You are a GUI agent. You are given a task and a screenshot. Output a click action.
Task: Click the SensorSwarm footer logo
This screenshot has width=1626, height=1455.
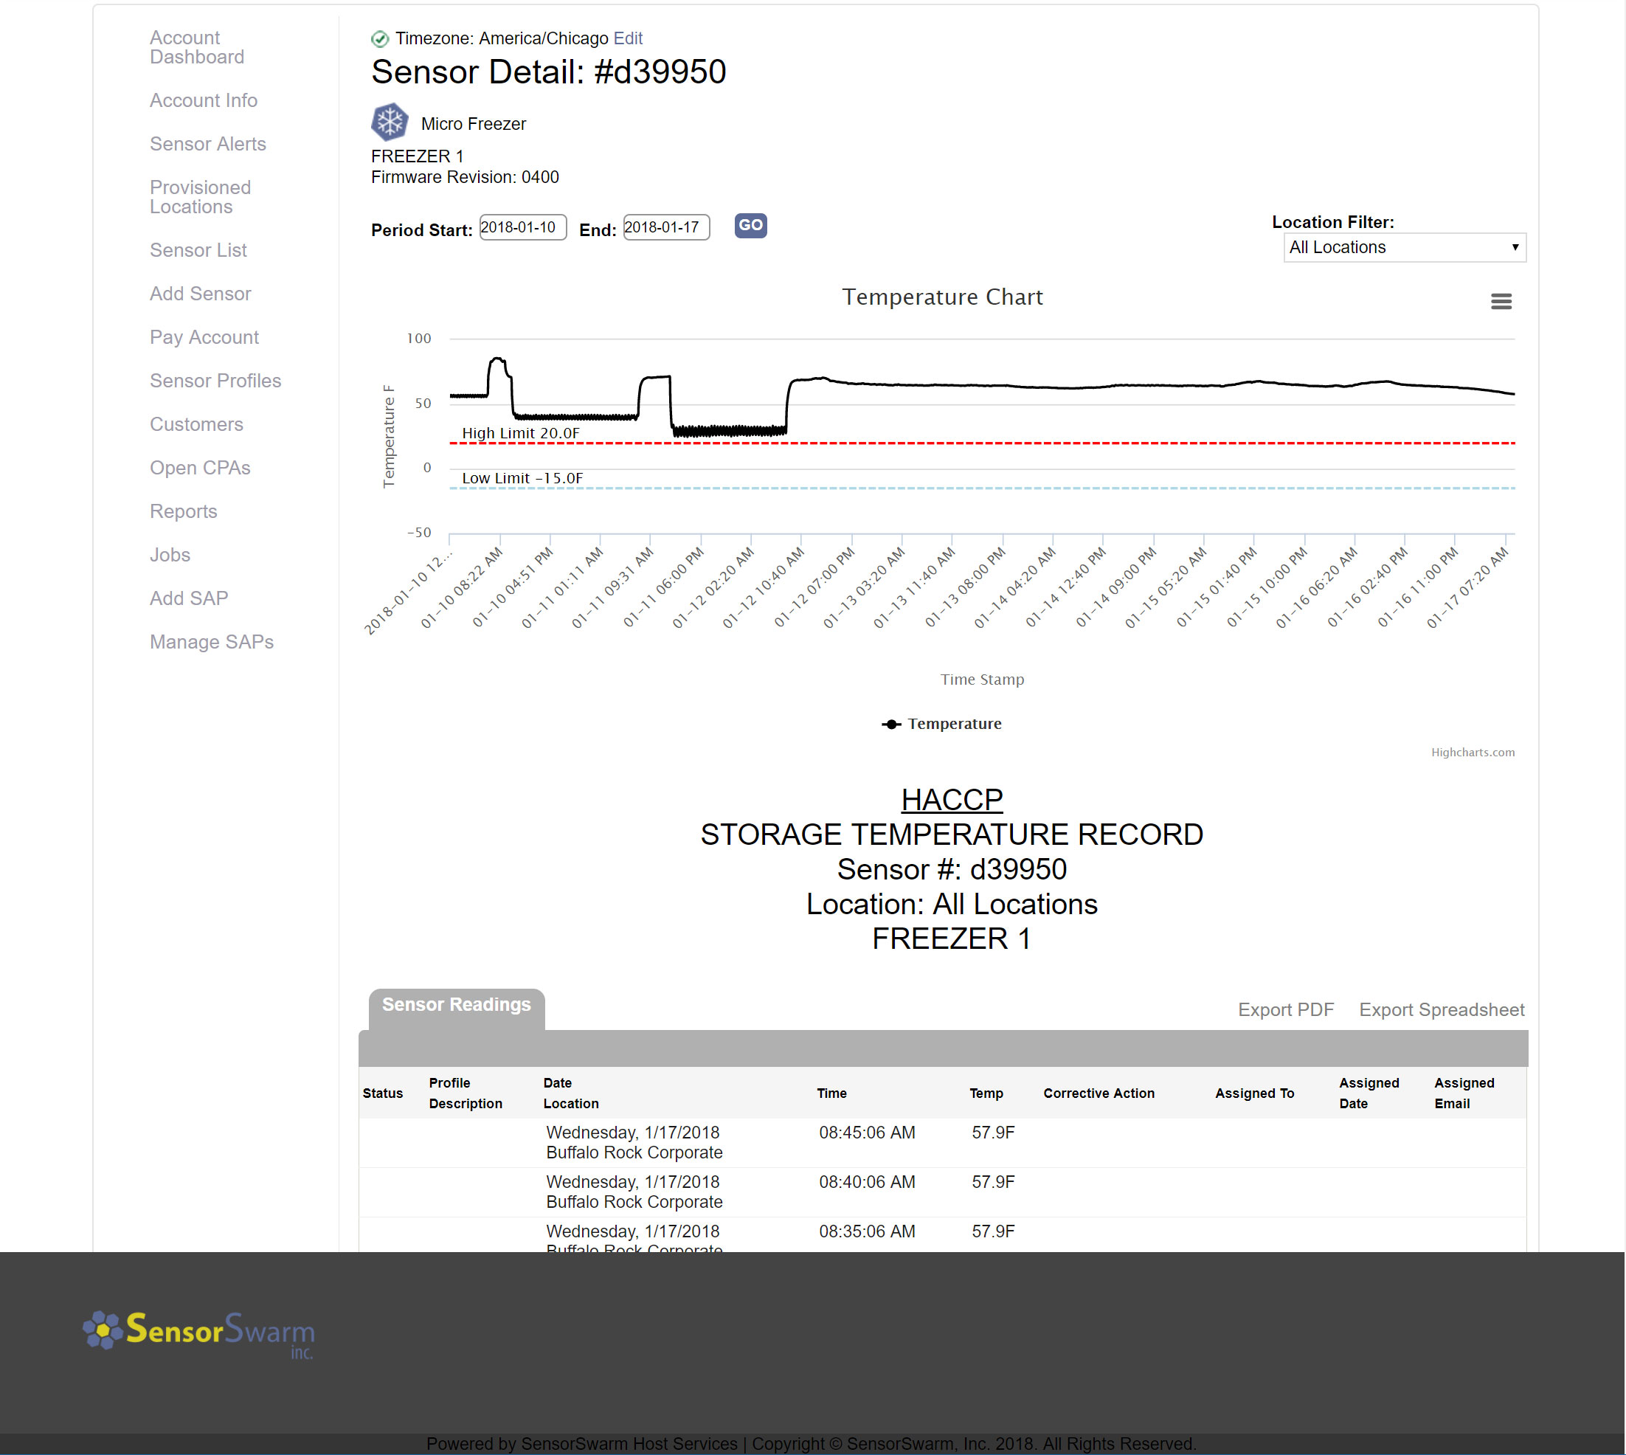(200, 1333)
